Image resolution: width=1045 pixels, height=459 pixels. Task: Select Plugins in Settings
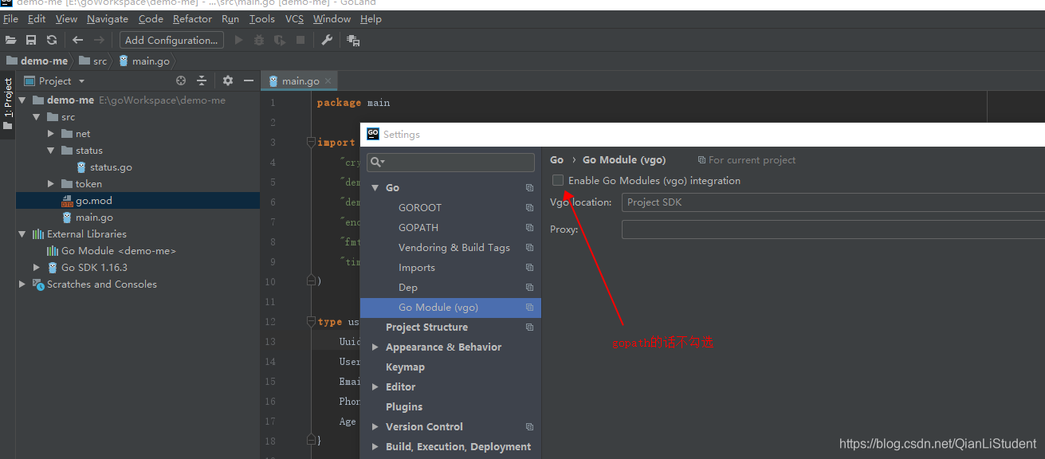tap(404, 407)
